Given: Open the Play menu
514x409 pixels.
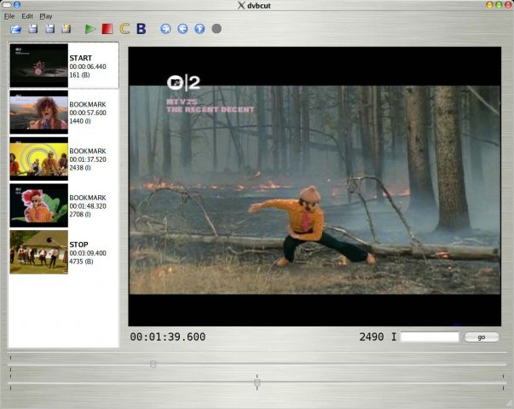Looking at the screenshot, I should [46, 16].
